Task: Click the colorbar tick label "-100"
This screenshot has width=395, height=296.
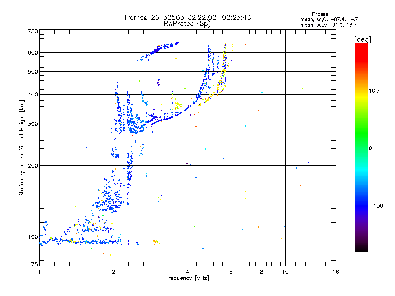Action: click(376, 206)
